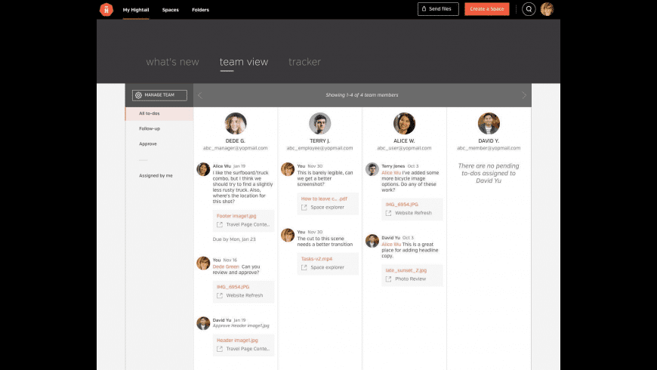Open the IMG_6954.JPG link in Alice's column
Screen dimensions: 657x370
tap(402, 205)
